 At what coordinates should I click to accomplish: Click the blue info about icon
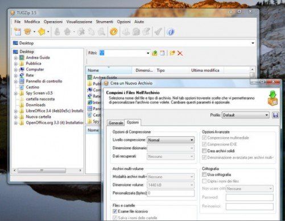(x=171, y=32)
